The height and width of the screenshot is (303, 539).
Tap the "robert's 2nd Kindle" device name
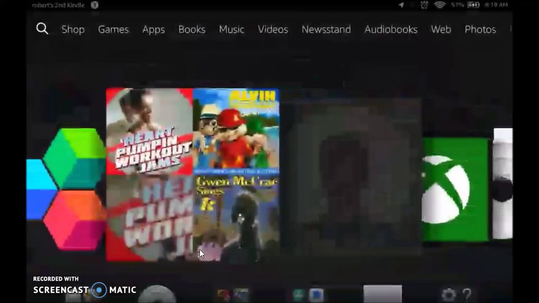click(58, 5)
